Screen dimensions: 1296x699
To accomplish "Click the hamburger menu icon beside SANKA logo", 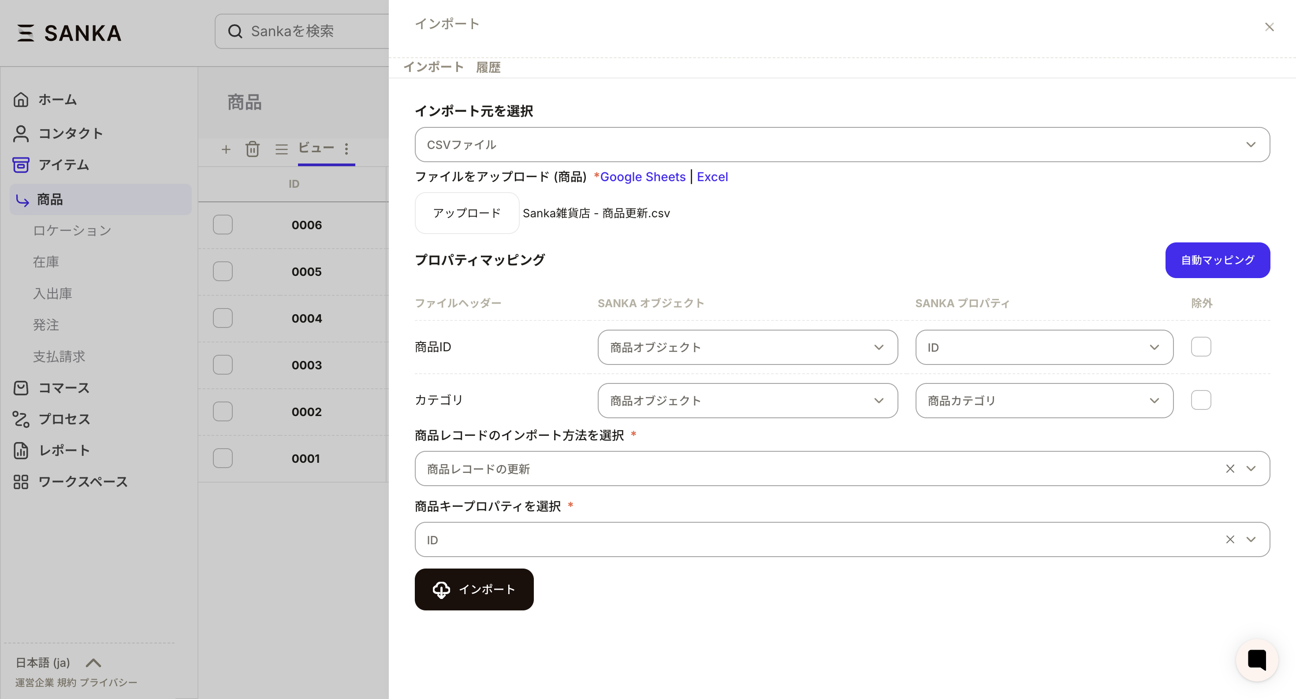I will coord(25,33).
